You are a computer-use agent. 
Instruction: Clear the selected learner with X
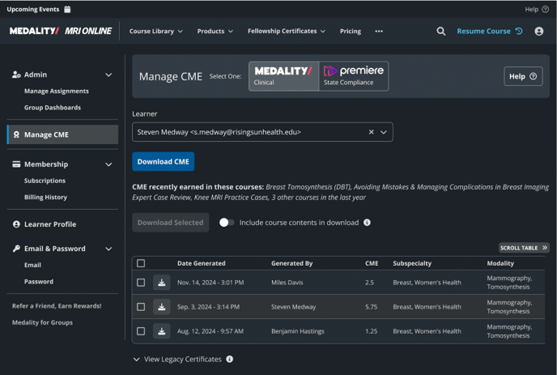(372, 132)
